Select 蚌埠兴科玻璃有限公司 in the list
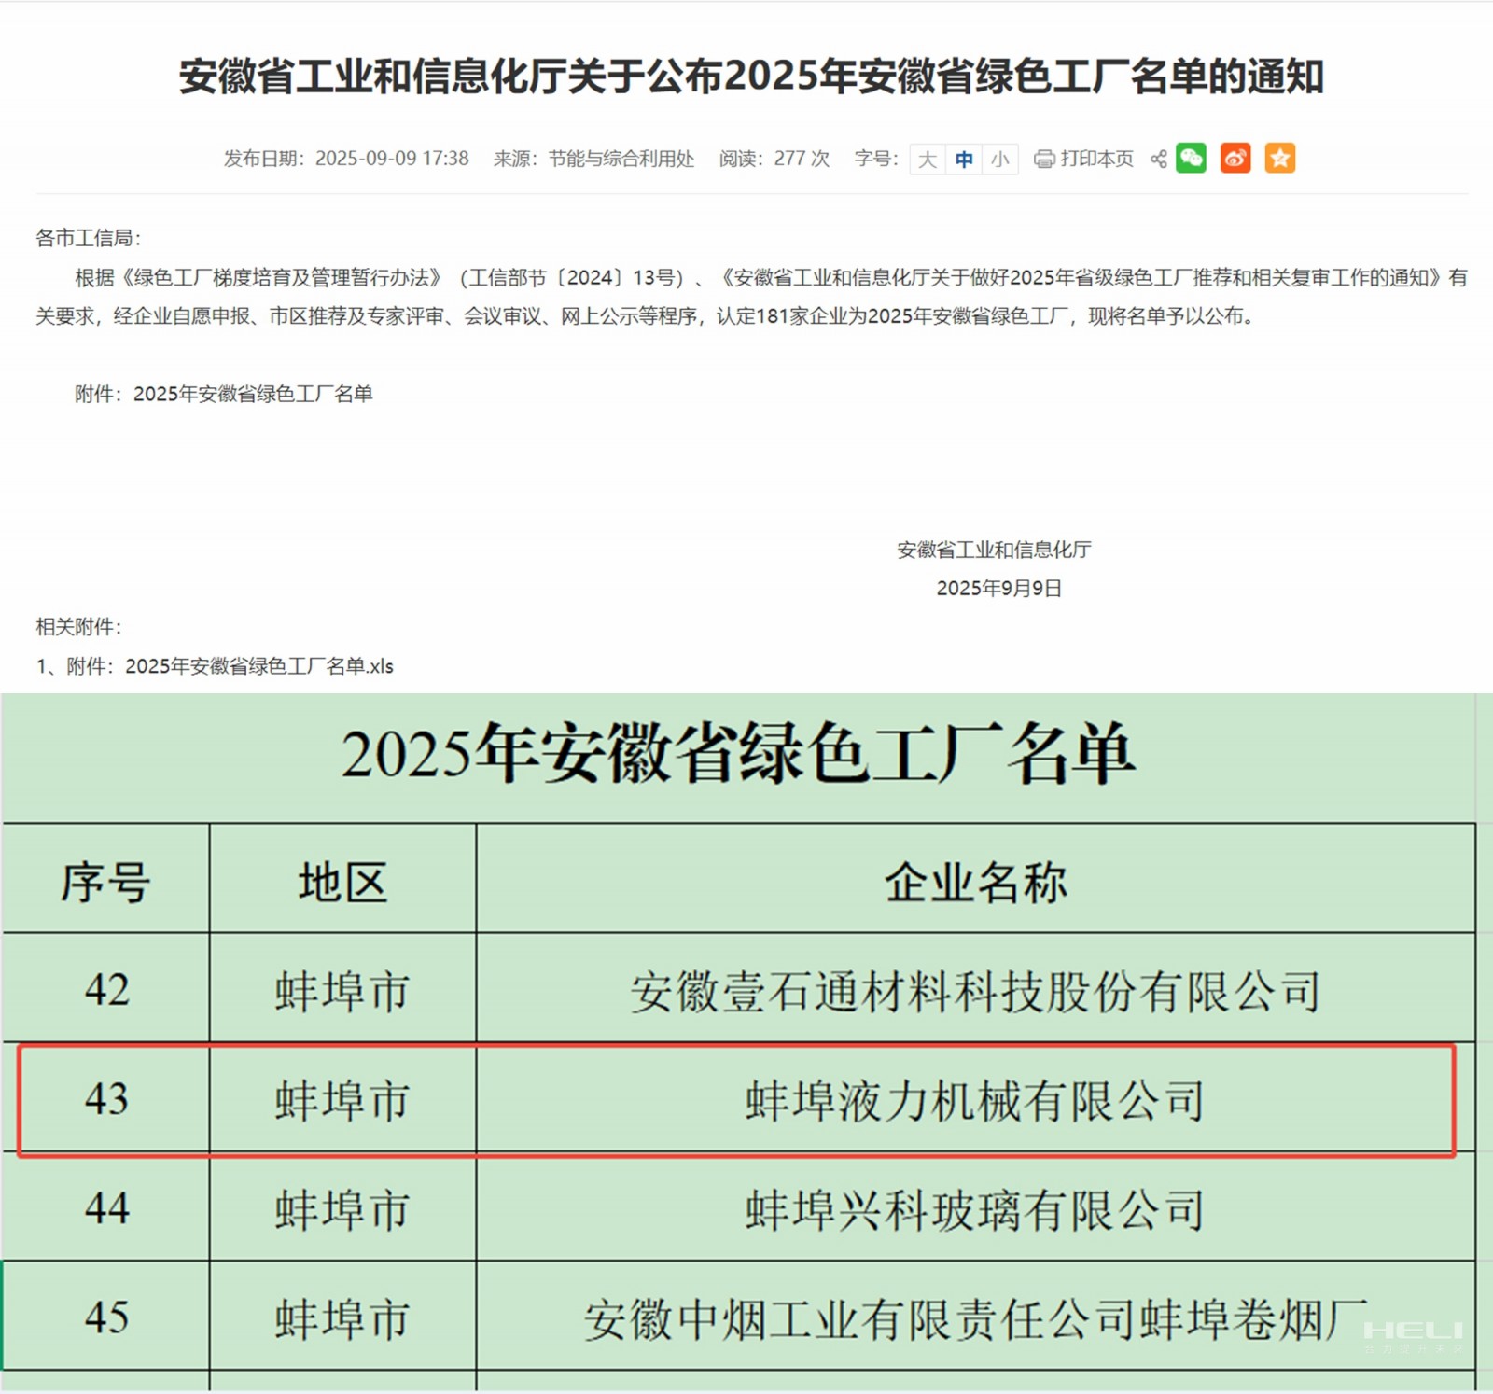This screenshot has height=1394, width=1493. [x=976, y=1211]
